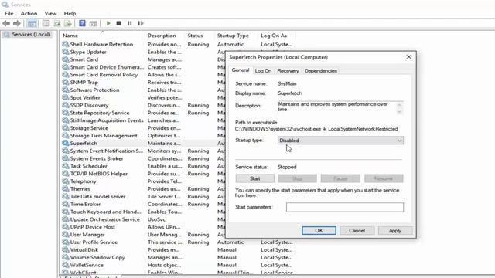Screen dimensions: 495x278
Task: Click the gear icon beside Spot Verifier
Action: click(65, 97)
